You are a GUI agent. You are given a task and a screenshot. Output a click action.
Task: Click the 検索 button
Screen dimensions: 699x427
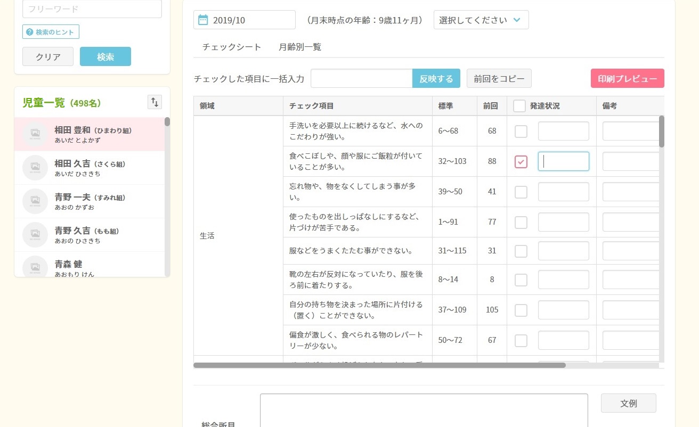[x=105, y=56]
